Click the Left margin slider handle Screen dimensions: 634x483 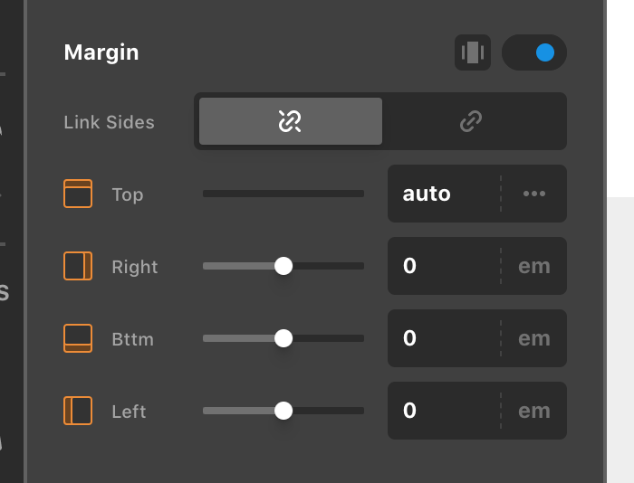pyautogui.click(x=283, y=411)
